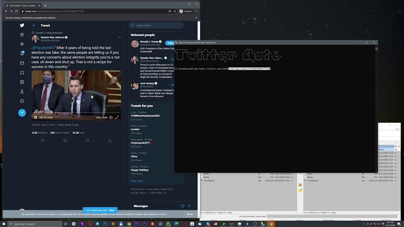Open Bookmarks icon in Twitter sidebar

pyautogui.click(x=22, y=73)
